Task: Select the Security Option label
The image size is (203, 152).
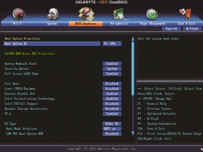Action: click(x=17, y=69)
